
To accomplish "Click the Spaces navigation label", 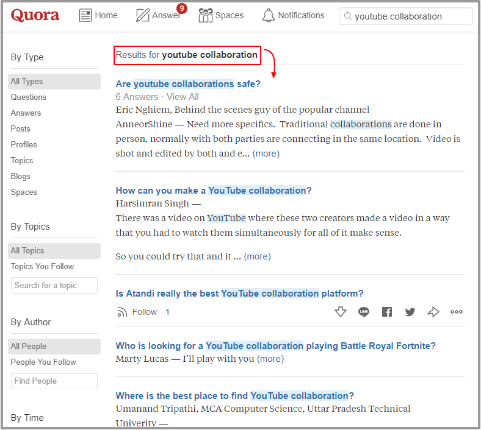I will pyautogui.click(x=229, y=15).
